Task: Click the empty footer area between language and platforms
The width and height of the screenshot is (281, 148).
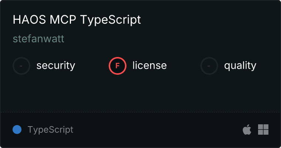Action: pos(155,130)
